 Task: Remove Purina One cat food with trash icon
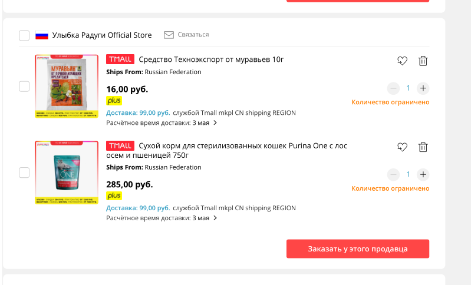click(x=423, y=147)
